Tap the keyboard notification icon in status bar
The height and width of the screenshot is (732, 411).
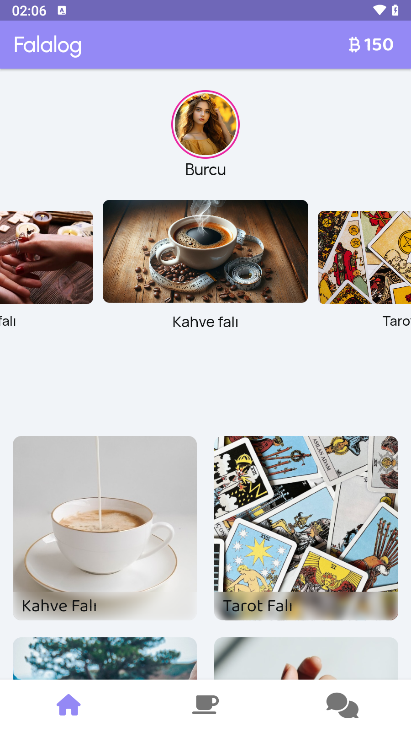coord(62,11)
